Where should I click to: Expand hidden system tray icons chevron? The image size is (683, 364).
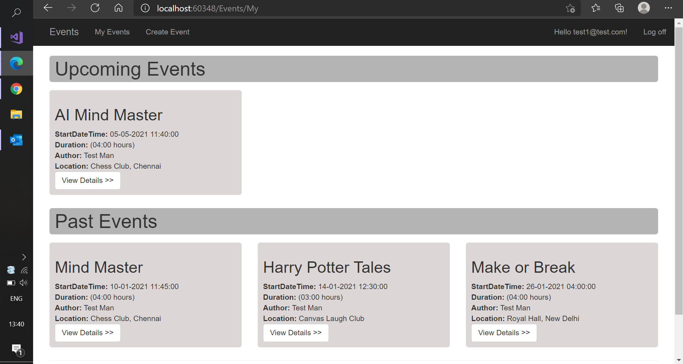pos(24,257)
